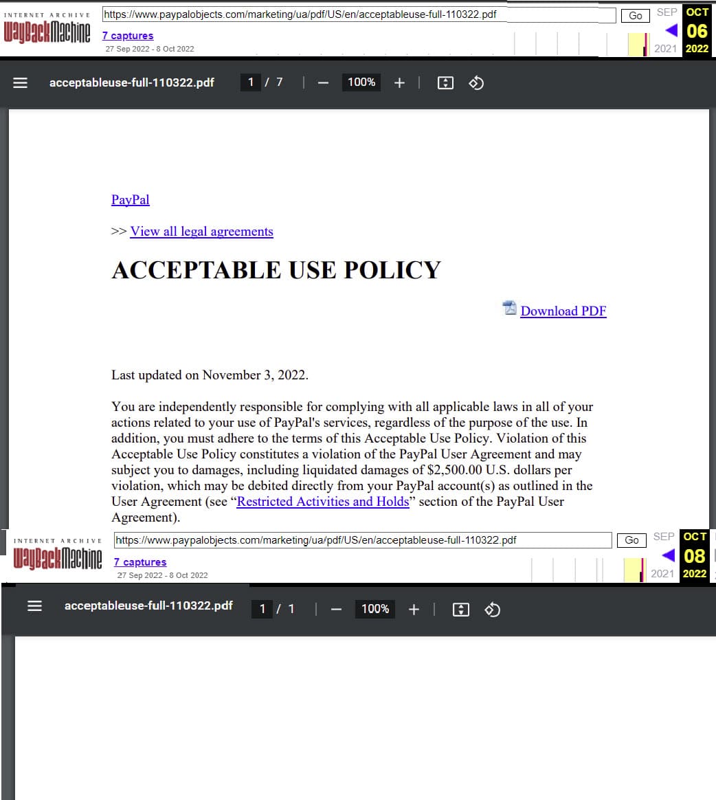Click upper viewer acceptableuse-full-110322.pdf title
Image resolution: width=716 pixels, height=800 pixels.
[x=131, y=82]
